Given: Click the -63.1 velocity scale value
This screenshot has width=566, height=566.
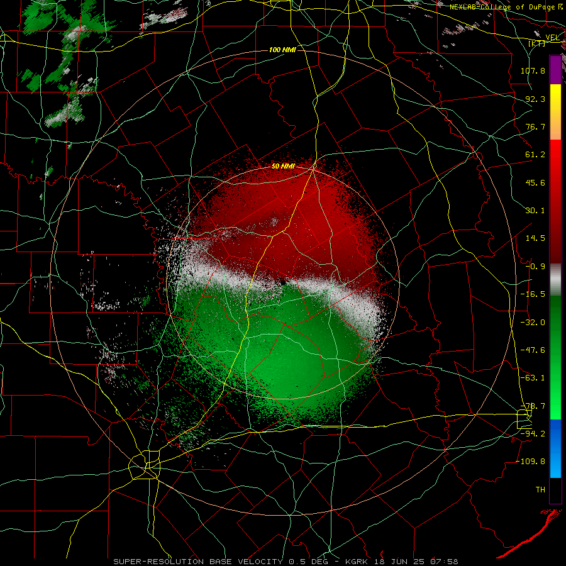Looking at the screenshot, I should 533,378.
